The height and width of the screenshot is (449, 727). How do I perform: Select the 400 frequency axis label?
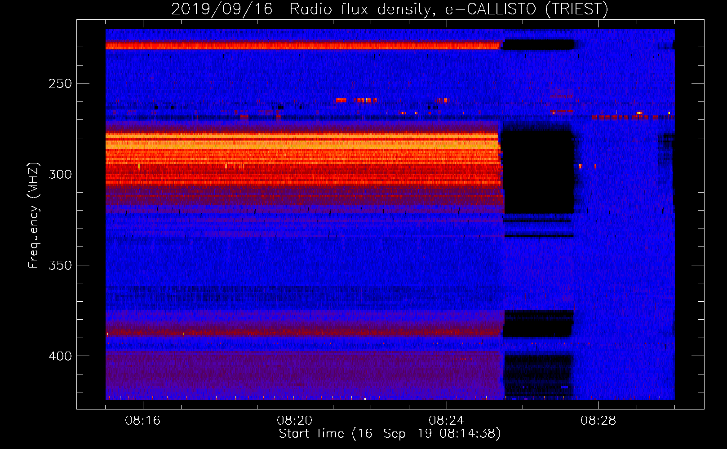[x=60, y=356]
